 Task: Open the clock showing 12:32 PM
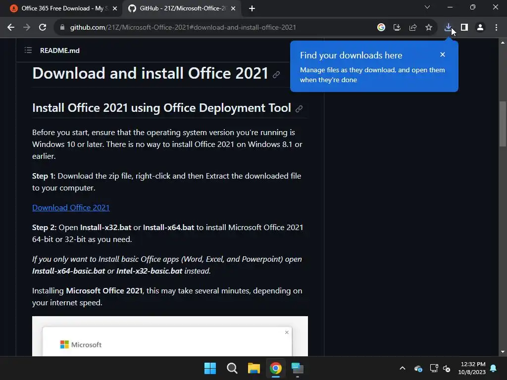[x=472, y=368]
